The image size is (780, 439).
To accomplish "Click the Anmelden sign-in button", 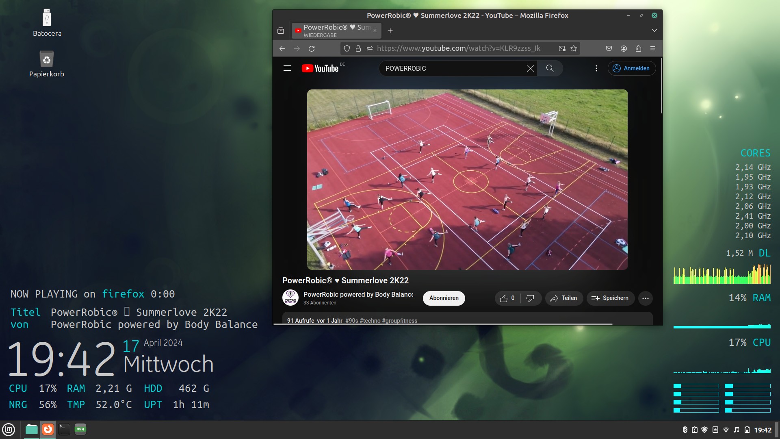I will (x=631, y=68).
